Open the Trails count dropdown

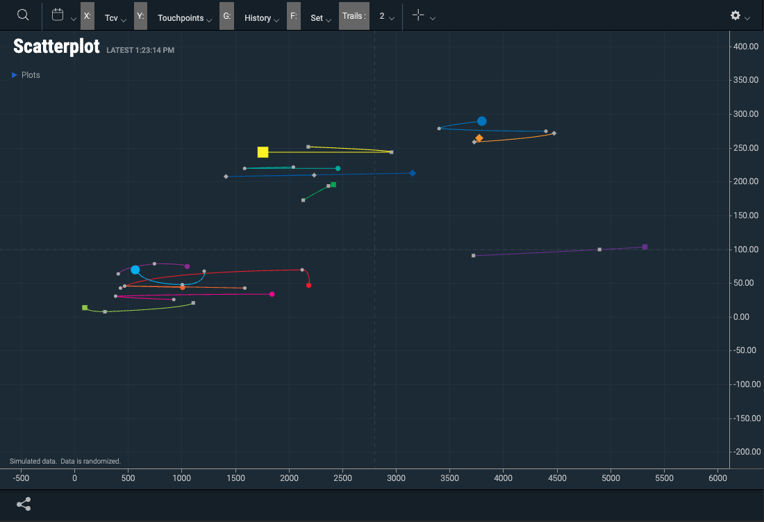386,15
